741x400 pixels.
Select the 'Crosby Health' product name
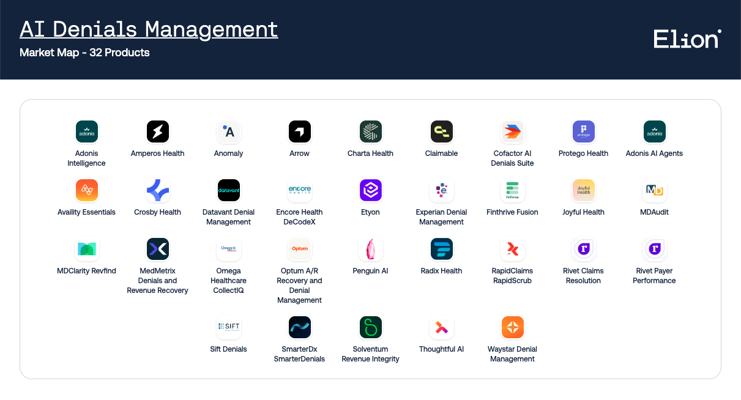(157, 212)
